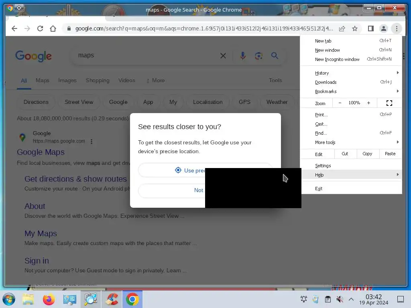The image size is (411, 308).
Task: Select the Street View filter chip
Action: point(79,102)
